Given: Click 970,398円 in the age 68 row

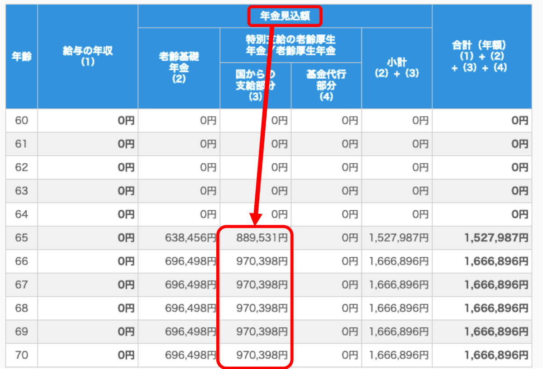Looking at the screenshot, I should coord(262,308).
